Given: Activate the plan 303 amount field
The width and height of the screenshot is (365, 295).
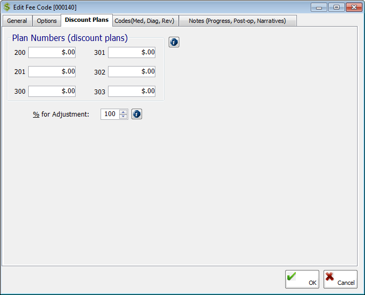Looking at the screenshot, I should [131, 91].
